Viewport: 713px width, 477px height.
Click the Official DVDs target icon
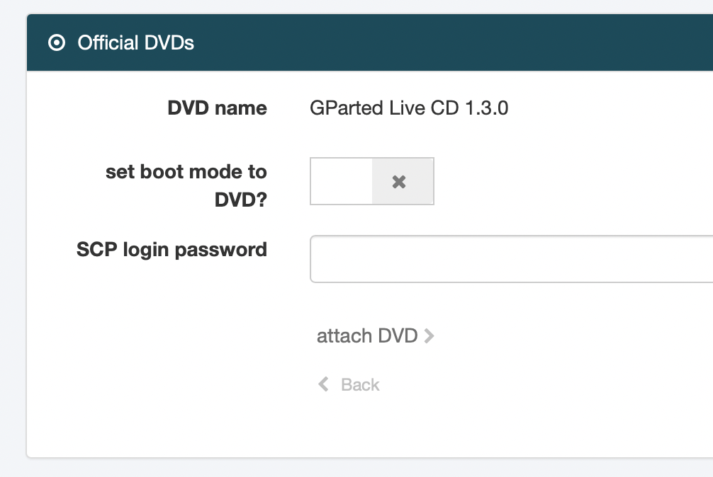coord(57,42)
